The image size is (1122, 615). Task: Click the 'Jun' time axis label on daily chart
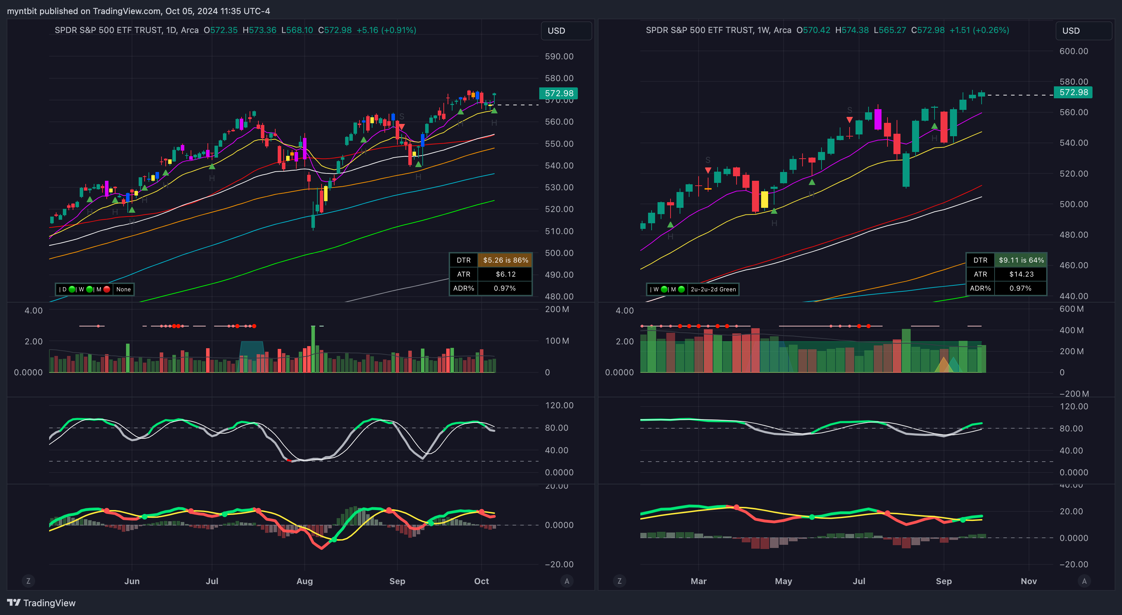132,581
